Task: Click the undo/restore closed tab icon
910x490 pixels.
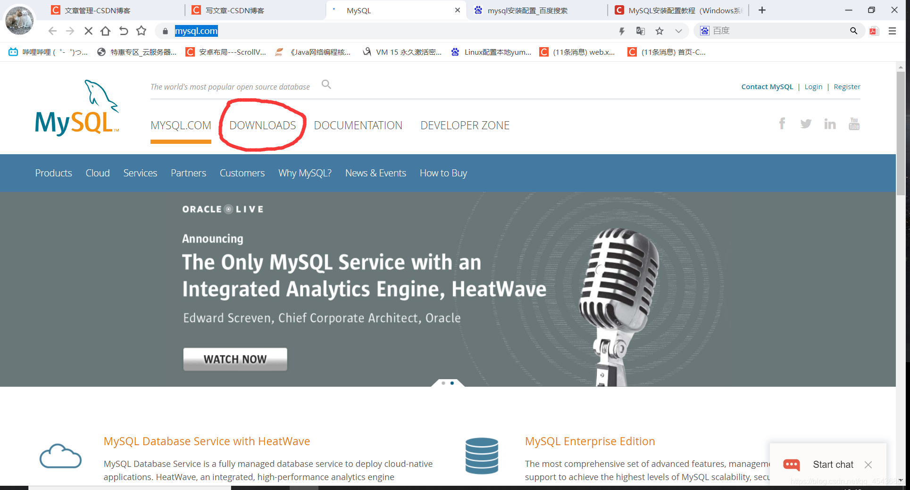Action: pos(124,31)
